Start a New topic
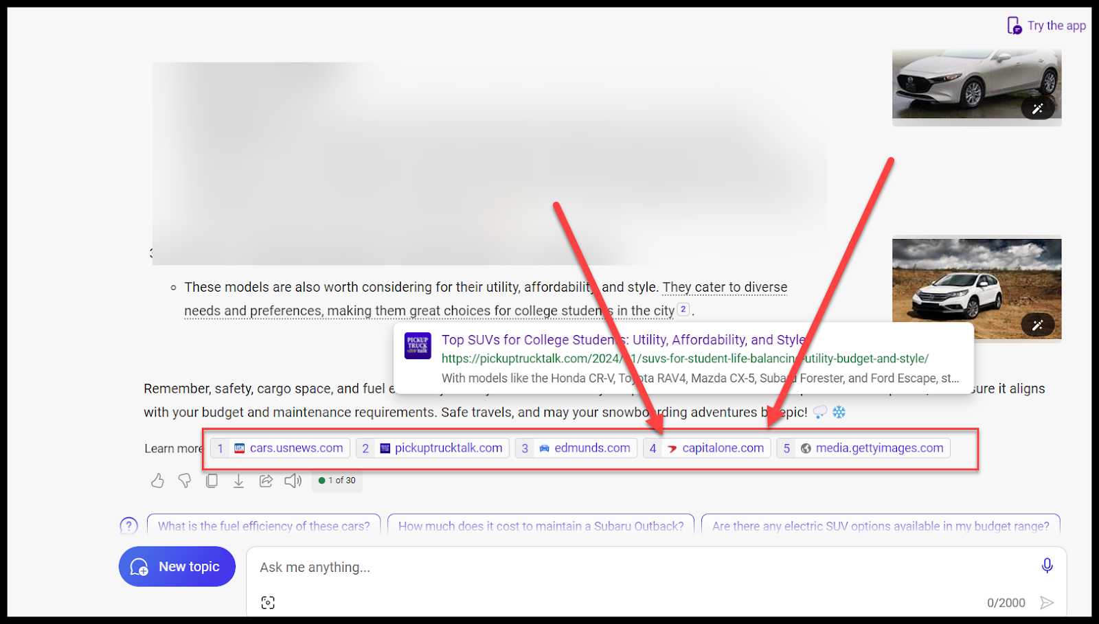 [177, 566]
